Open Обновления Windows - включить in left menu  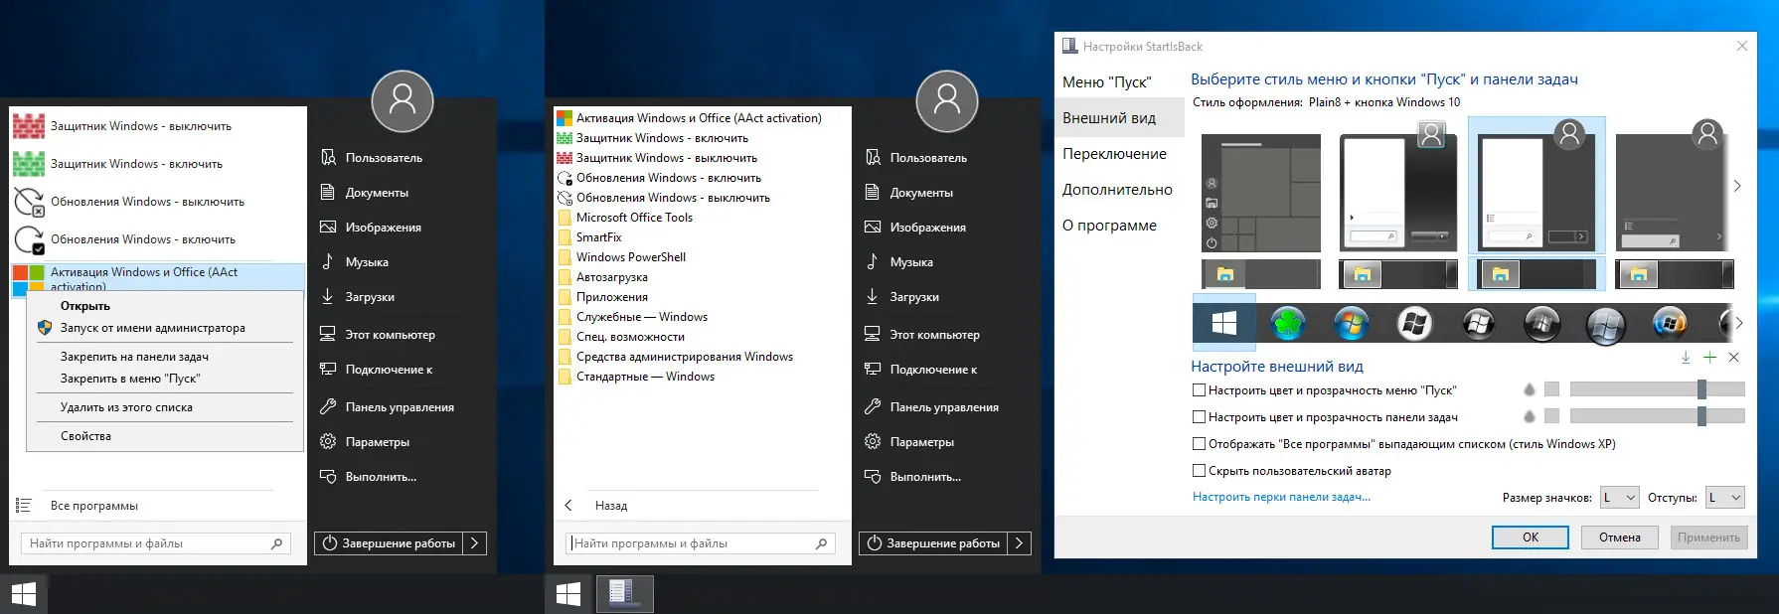pos(157,239)
